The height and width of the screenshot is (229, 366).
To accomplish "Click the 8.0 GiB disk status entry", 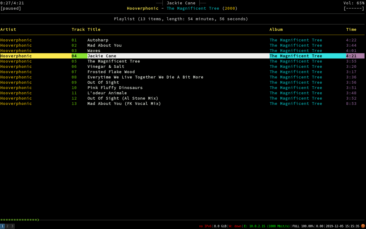I will 220,226.
